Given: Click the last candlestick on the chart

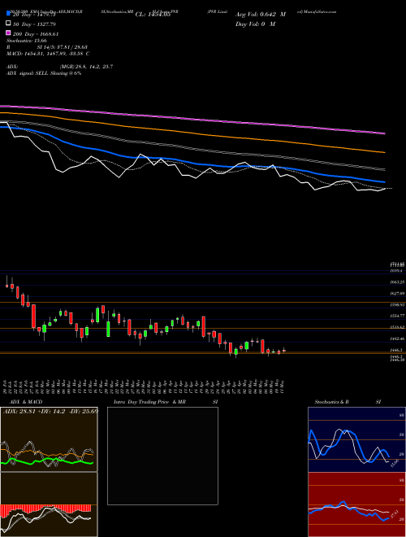Looking at the screenshot, I should pos(284,351).
